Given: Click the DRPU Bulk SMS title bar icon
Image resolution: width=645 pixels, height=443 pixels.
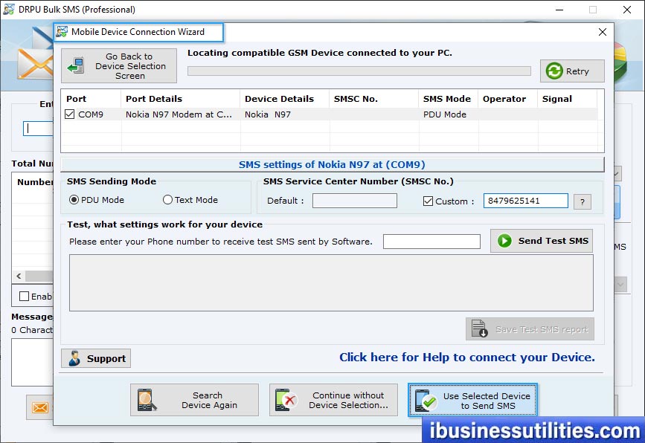Looking at the screenshot, I should click(9, 10).
